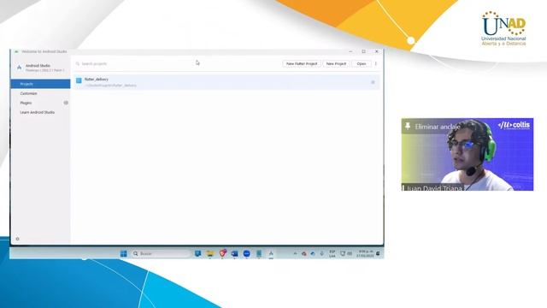Expand the hidden system tray icons
Screen dimensions: 547x308
pos(295,253)
